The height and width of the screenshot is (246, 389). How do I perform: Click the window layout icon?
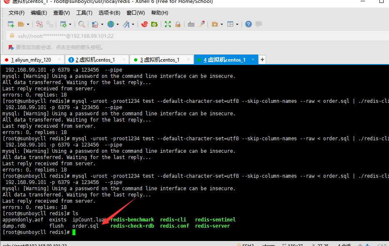230,24
